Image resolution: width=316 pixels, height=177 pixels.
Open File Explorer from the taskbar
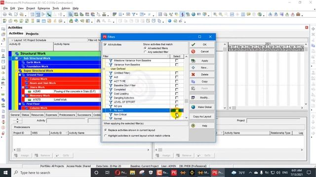tap(132, 173)
